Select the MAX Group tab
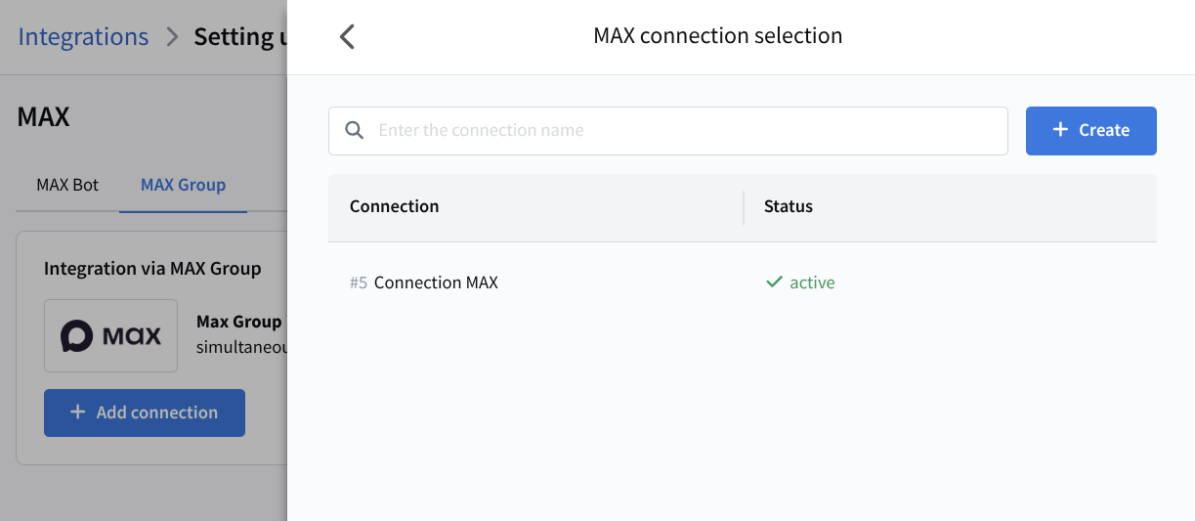 pyautogui.click(x=183, y=185)
